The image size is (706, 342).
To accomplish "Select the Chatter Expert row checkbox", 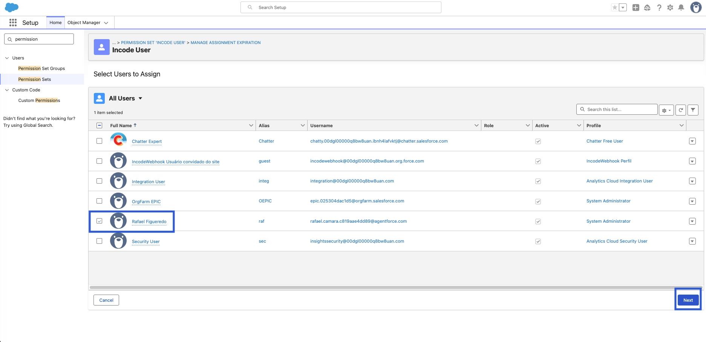I will [100, 141].
